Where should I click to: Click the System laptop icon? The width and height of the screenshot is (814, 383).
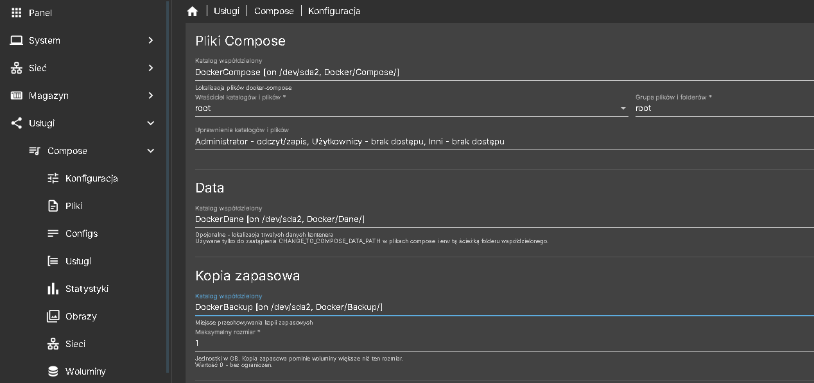click(17, 40)
